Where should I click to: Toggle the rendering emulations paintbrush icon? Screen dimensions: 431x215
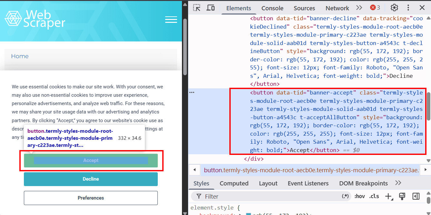click(x=402, y=196)
